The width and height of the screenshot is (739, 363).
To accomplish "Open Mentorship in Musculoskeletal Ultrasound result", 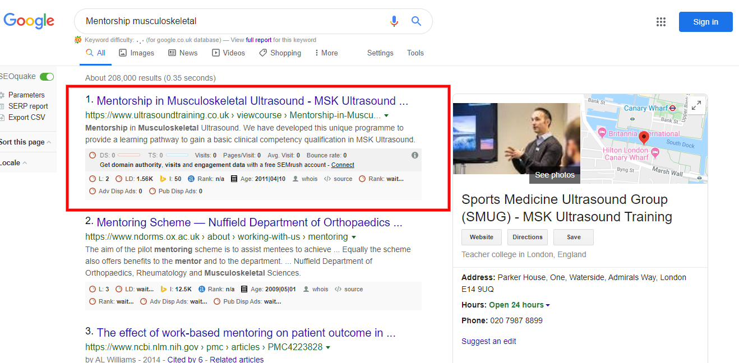I will pyautogui.click(x=253, y=101).
